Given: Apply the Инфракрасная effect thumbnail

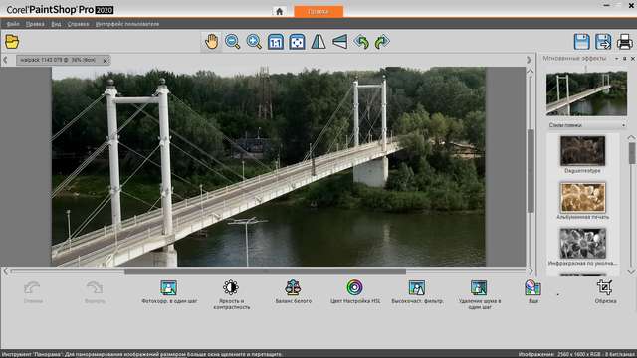Looking at the screenshot, I should [582, 244].
